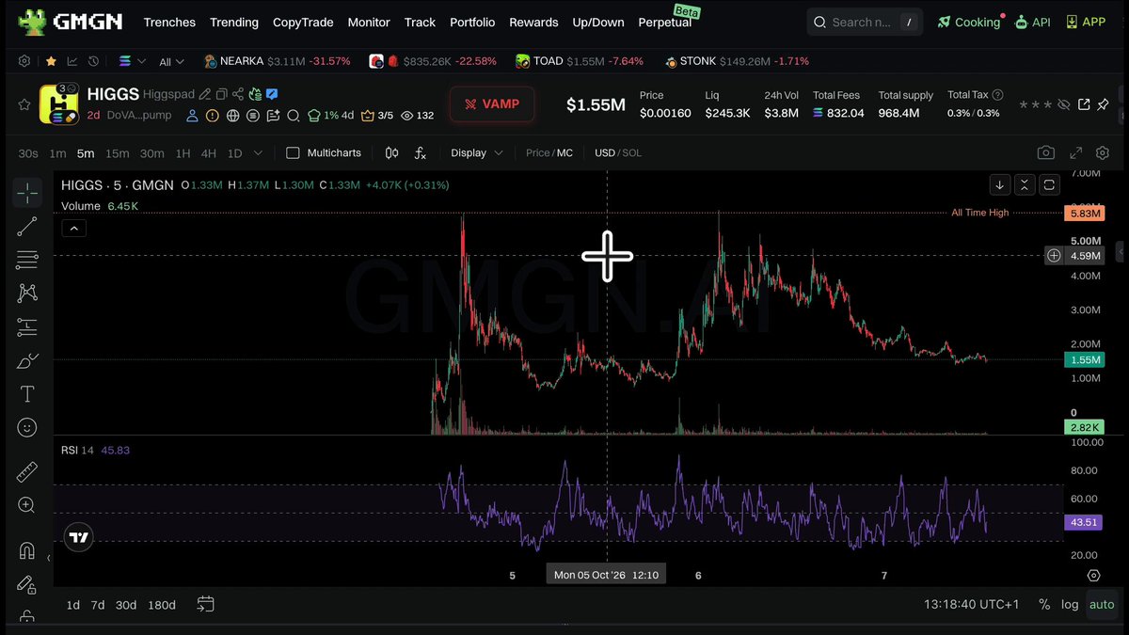This screenshot has width=1129, height=635.
Task: Open the Portfolio tab
Action: point(472,22)
